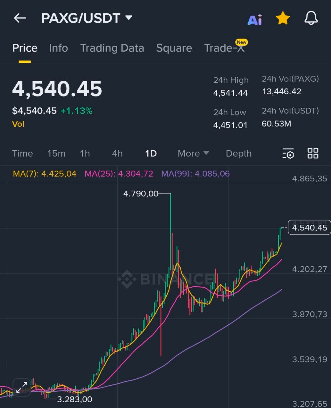Image resolution: width=331 pixels, height=408 pixels.
Task: Switch to the 4h interval
Action: pyautogui.click(x=117, y=154)
